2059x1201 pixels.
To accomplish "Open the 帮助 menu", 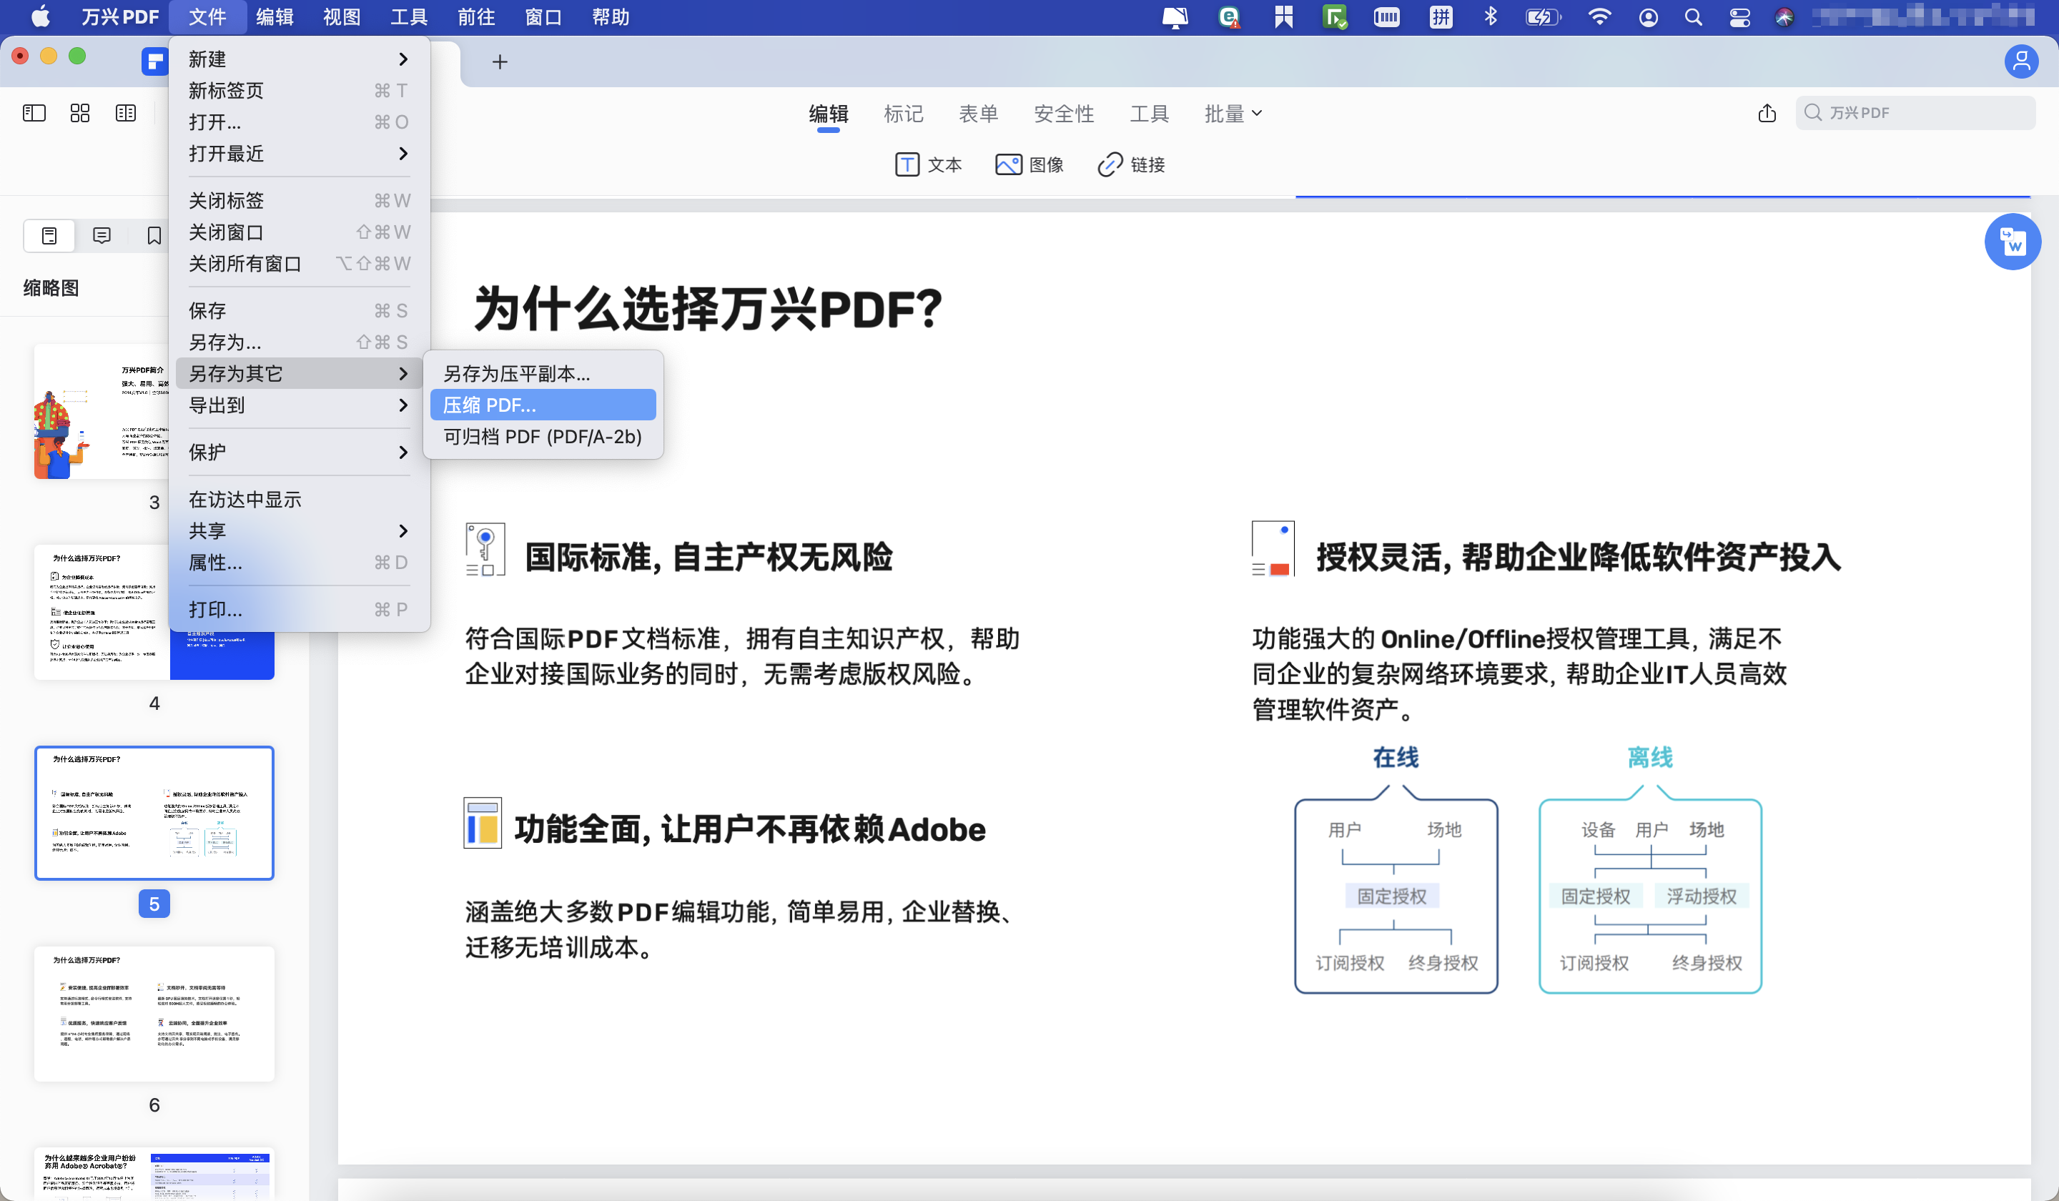I will 611,16.
